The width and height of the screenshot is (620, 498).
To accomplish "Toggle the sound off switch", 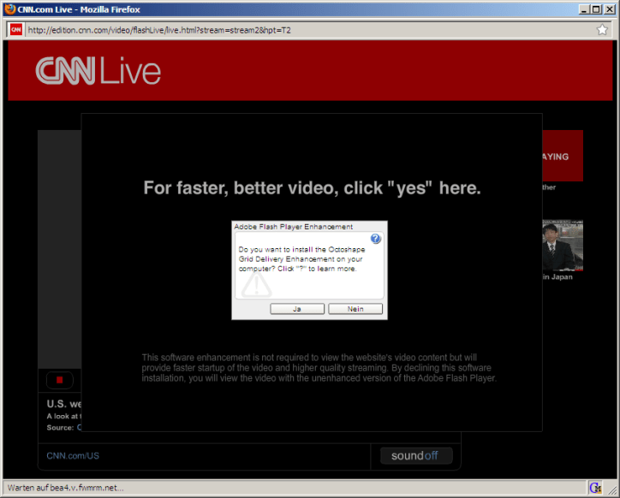I will [416, 455].
